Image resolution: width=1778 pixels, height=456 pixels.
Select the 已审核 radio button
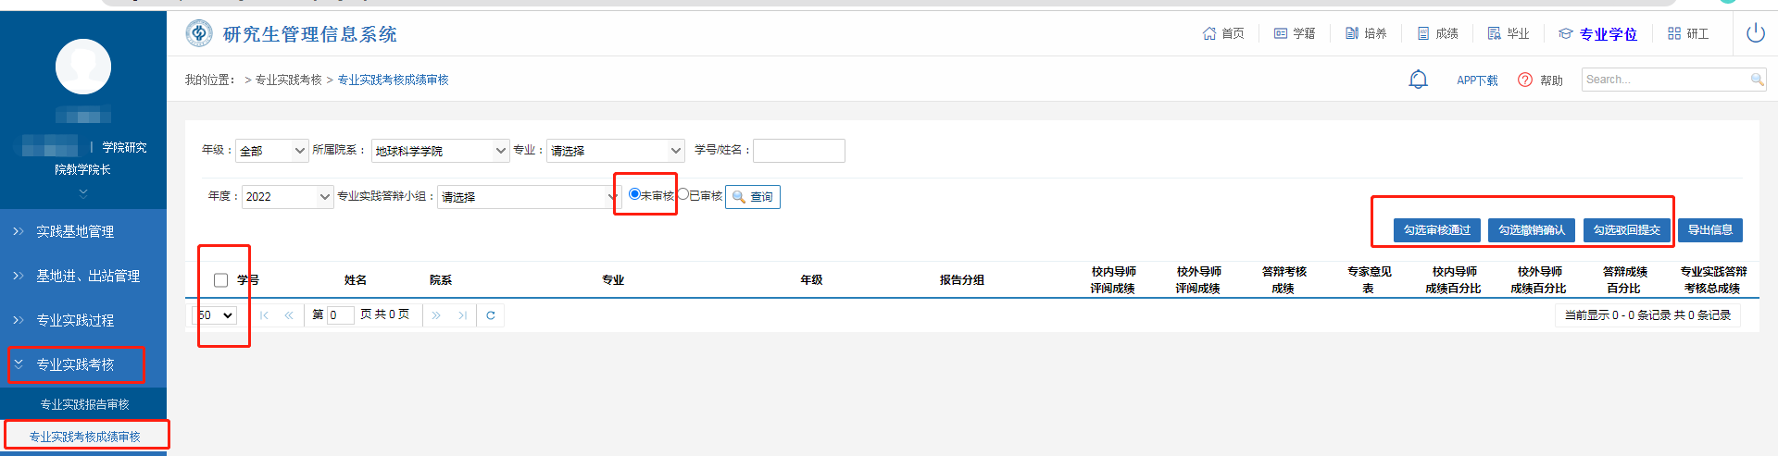[683, 194]
